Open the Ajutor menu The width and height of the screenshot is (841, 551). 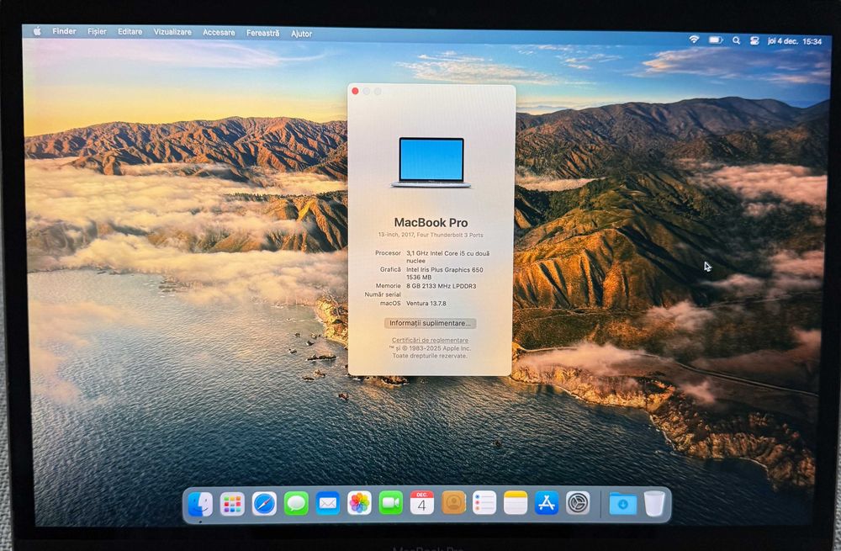tap(301, 34)
